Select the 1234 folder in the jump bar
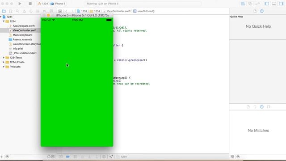 tap(95, 11)
